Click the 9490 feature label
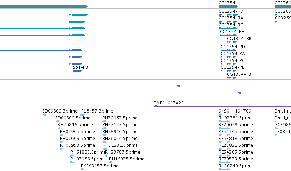 (x=224, y=111)
